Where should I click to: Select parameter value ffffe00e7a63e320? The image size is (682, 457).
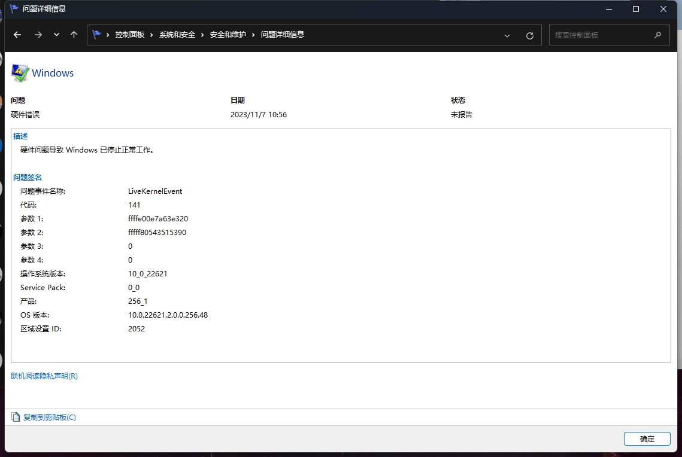tap(158, 219)
